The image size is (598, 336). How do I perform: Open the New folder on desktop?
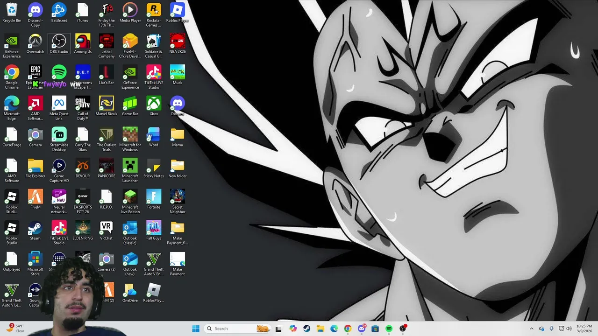[x=178, y=169]
